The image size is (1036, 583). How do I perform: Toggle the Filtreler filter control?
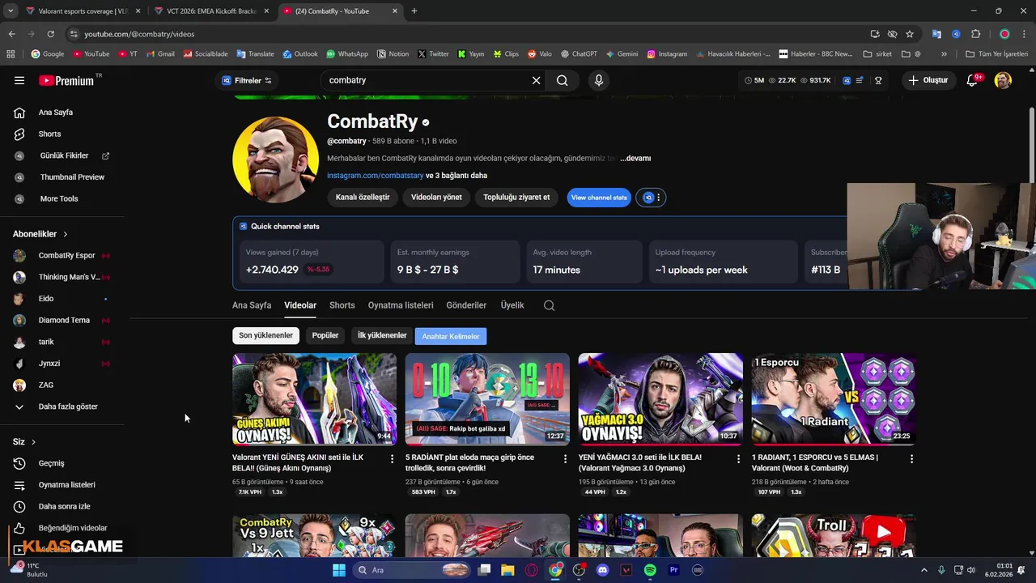(245, 80)
